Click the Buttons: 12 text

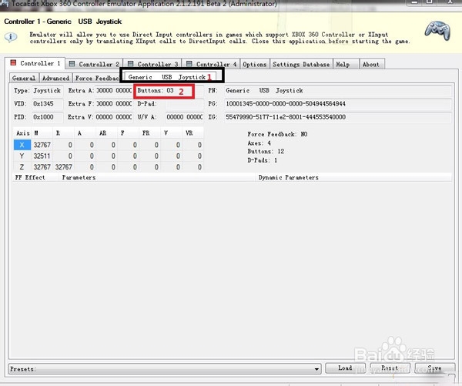click(266, 151)
